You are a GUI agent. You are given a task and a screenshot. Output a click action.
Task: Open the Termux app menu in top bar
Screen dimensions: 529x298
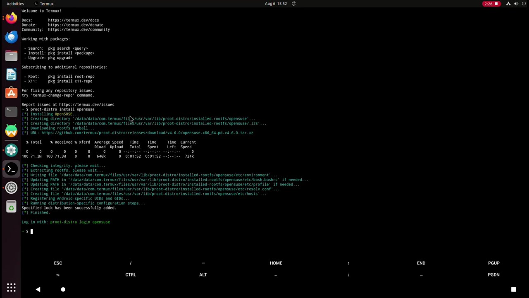[44, 4]
